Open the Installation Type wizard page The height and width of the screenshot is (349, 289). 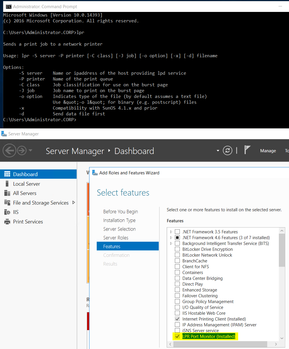click(x=119, y=220)
